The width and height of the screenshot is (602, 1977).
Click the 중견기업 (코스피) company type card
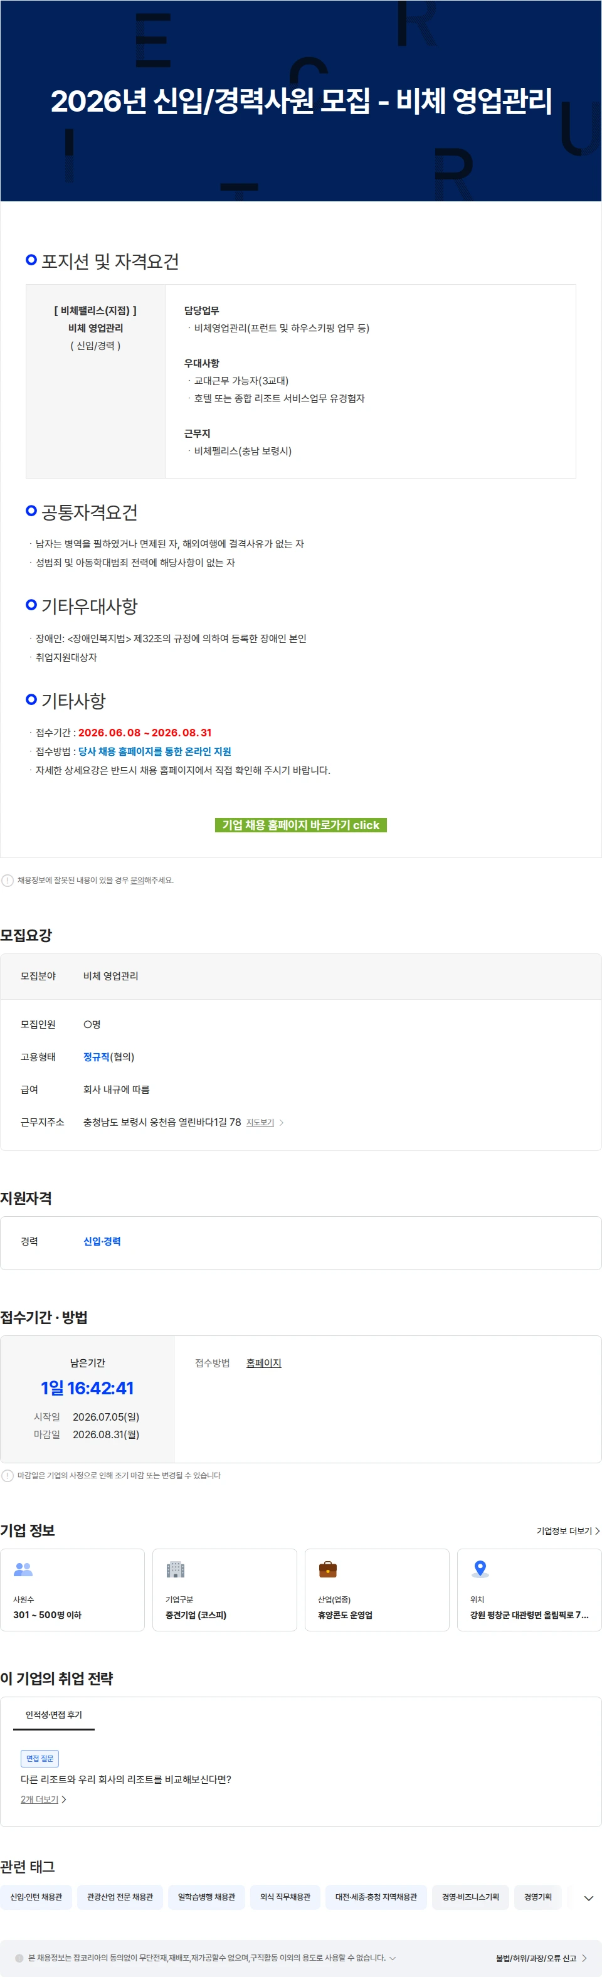pyautogui.click(x=224, y=1589)
